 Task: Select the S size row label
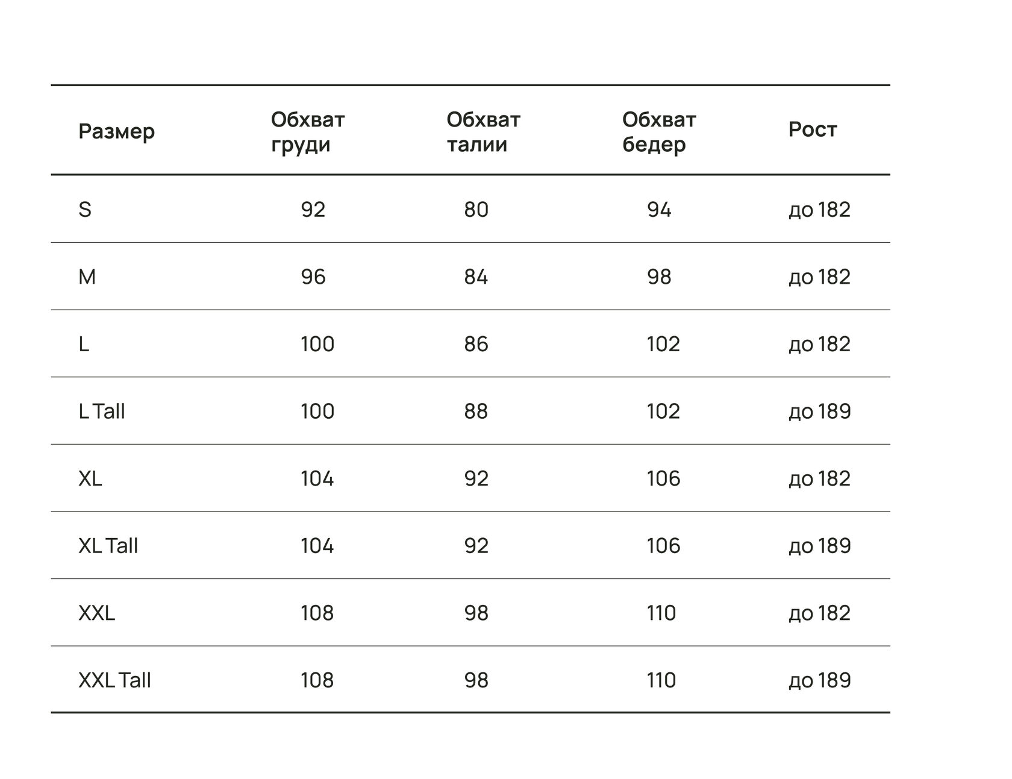pos(85,210)
